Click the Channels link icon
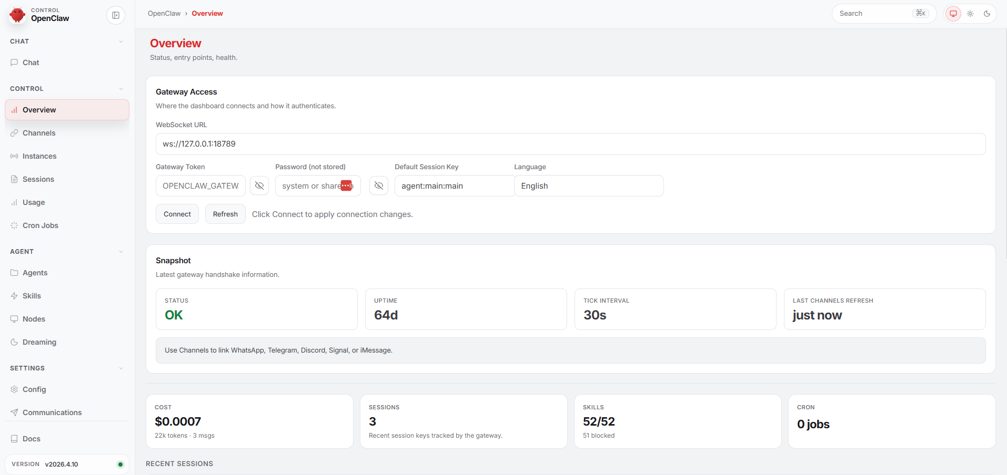Screen dimensions: 1007x475 coord(14,133)
